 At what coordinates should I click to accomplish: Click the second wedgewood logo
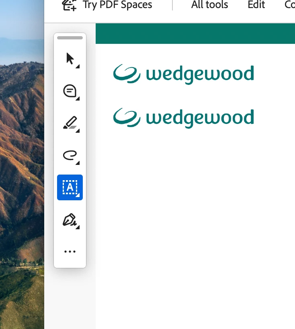(x=184, y=118)
